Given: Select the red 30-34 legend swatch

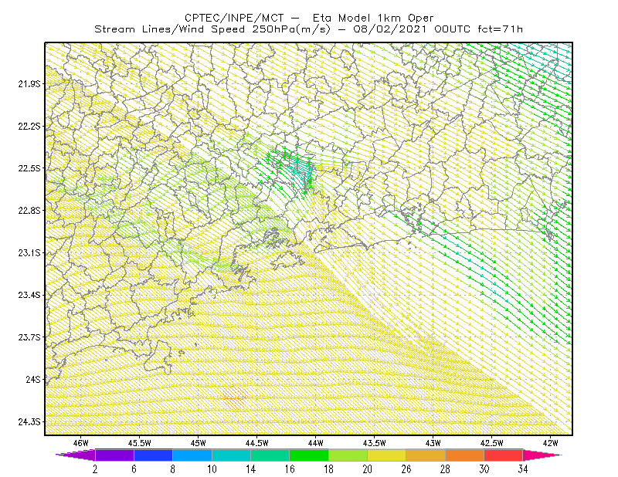Looking at the screenshot, I should click(504, 455).
